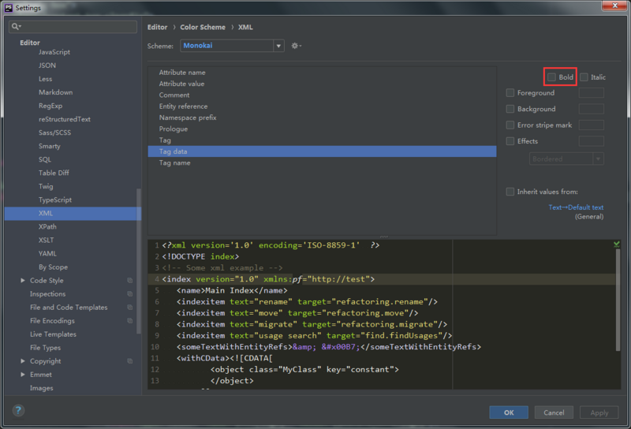Open Sass/SCSS color settings
The height and width of the screenshot is (429, 631).
(54, 132)
